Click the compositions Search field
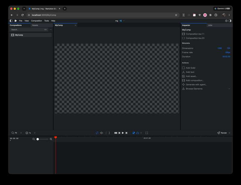 (29, 30)
